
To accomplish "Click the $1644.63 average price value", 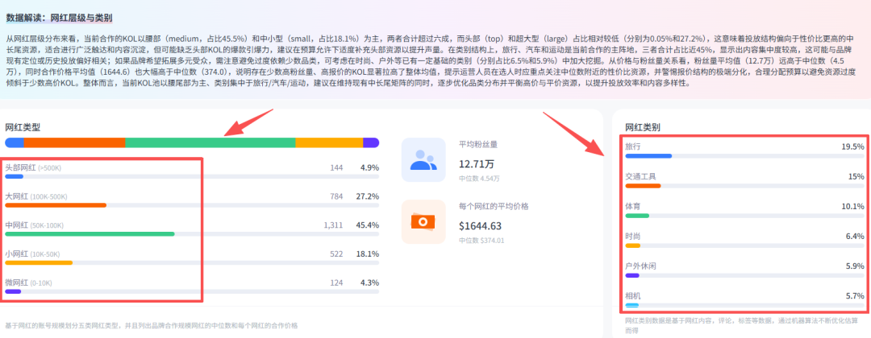I will 481,226.
